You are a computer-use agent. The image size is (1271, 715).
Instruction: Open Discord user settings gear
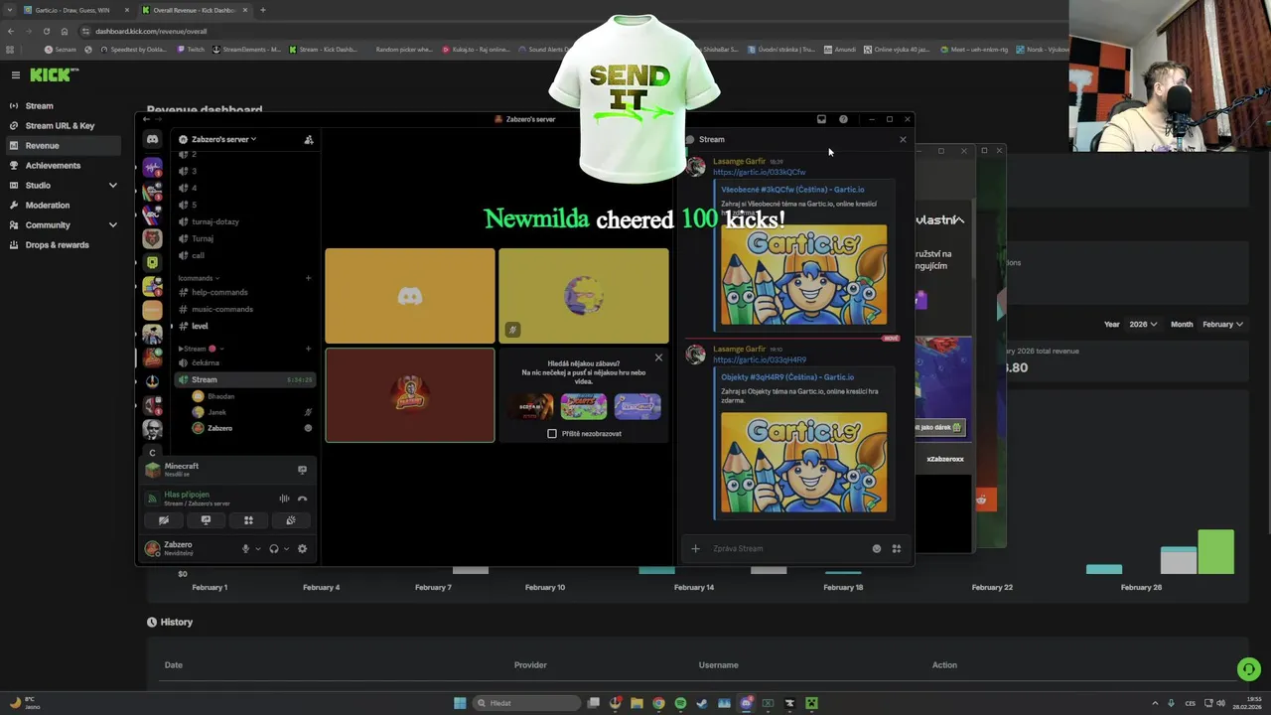pyautogui.click(x=302, y=548)
